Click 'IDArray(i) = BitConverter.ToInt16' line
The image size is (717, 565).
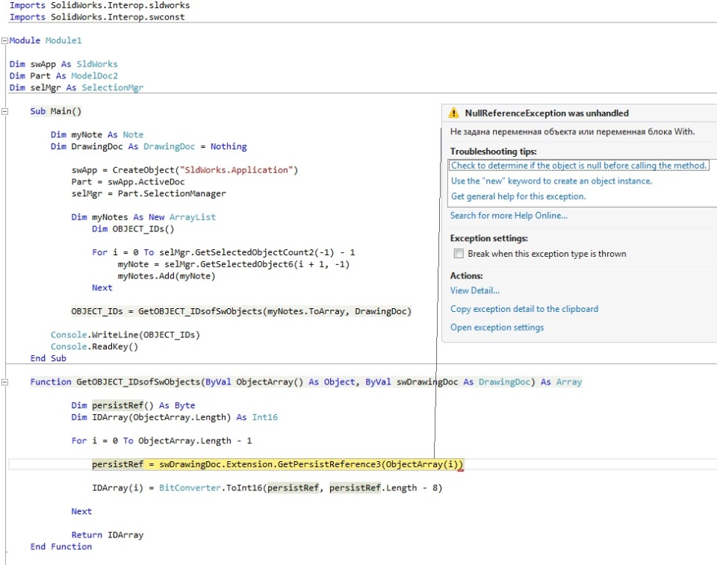click(x=267, y=487)
